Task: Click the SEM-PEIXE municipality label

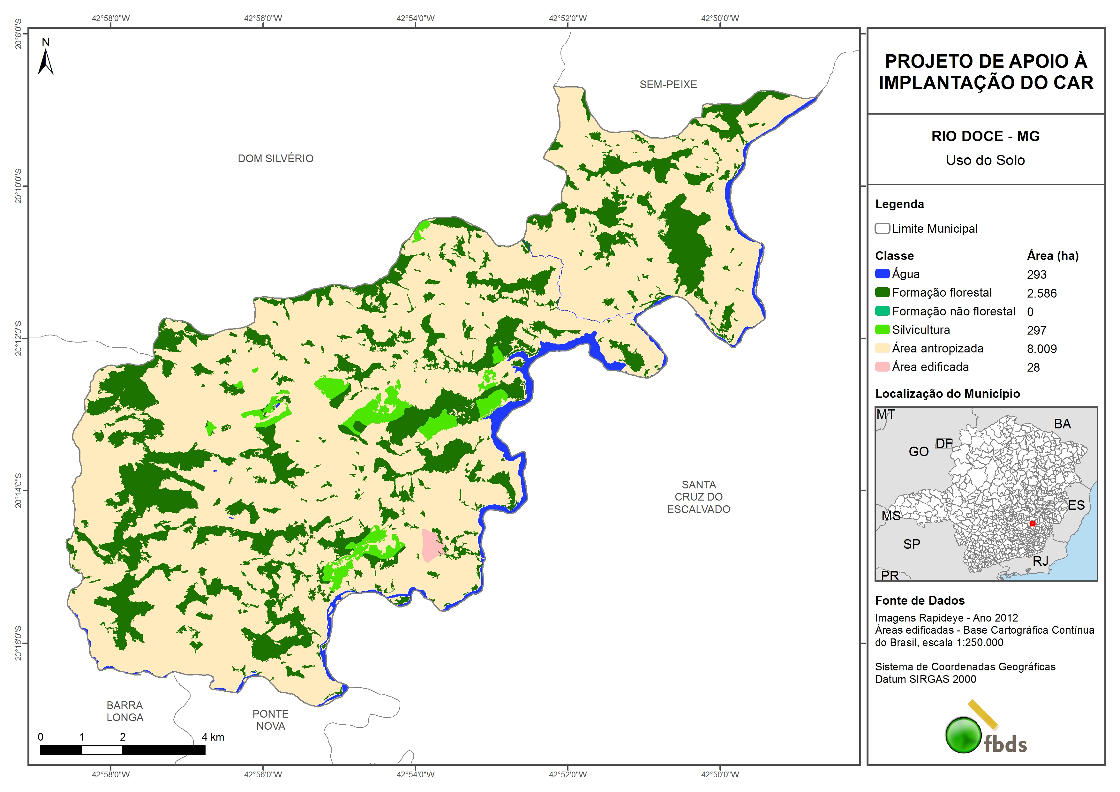Action: 668,84
